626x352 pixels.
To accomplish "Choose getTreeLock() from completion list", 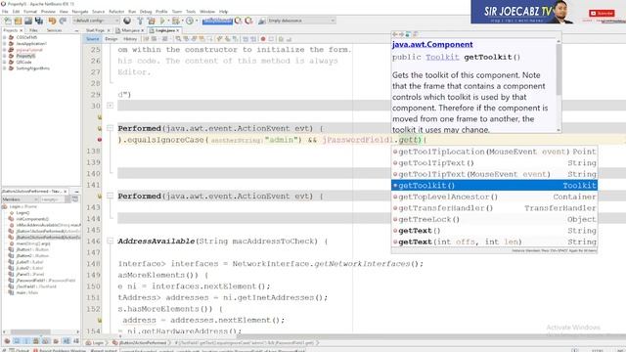I will click(494, 219).
